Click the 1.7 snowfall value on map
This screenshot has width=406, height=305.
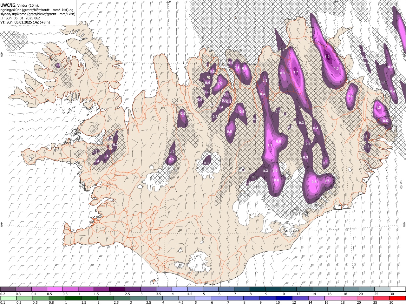pyautogui.click(x=296, y=72)
